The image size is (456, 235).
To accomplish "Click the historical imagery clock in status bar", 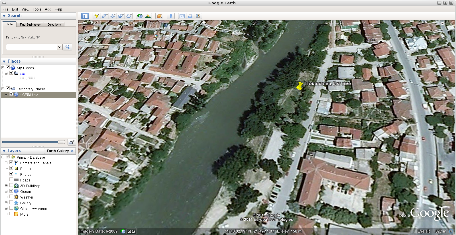I will 123,231.
